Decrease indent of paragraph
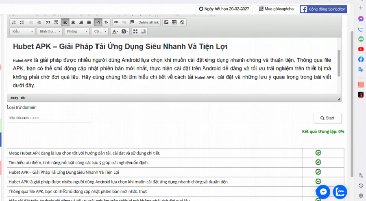This screenshot has width=366, height=201. [31, 22]
